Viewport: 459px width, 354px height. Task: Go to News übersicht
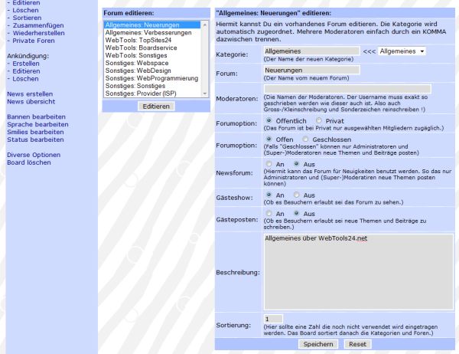31,102
